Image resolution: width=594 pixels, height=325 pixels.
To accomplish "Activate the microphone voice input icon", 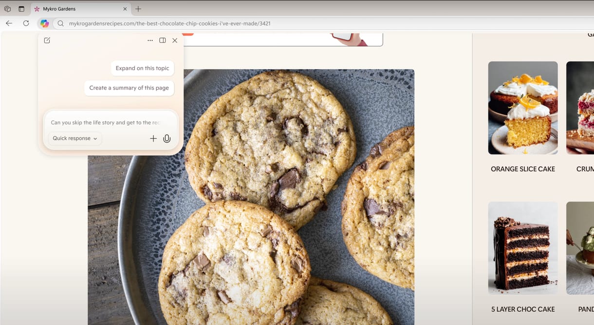I will [x=167, y=138].
